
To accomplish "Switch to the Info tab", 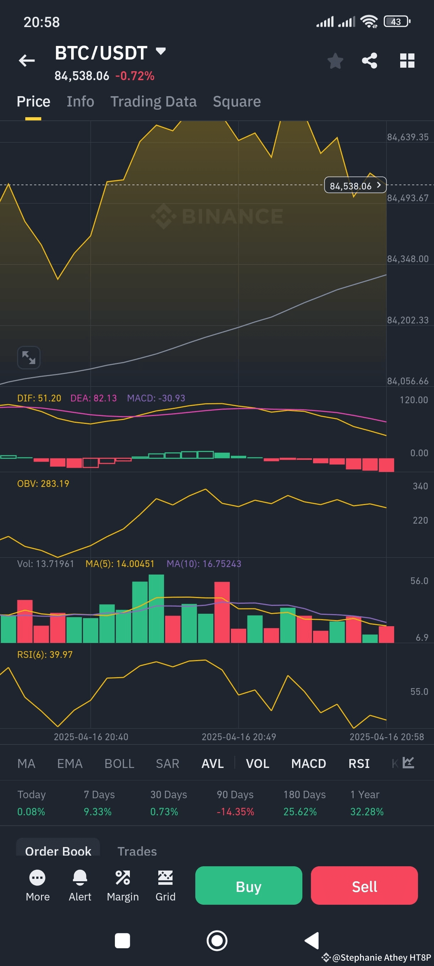I will click(x=80, y=102).
